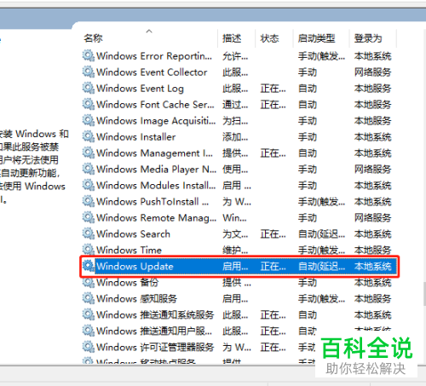Screen dimensions: 426x386
Task: Click Windows 备份 startup type 手动
Action: click(x=308, y=283)
